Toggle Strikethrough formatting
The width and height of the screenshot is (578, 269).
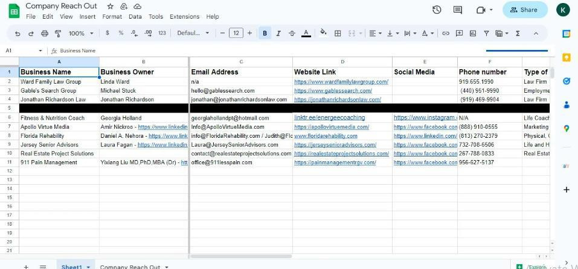(x=292, y=33)
